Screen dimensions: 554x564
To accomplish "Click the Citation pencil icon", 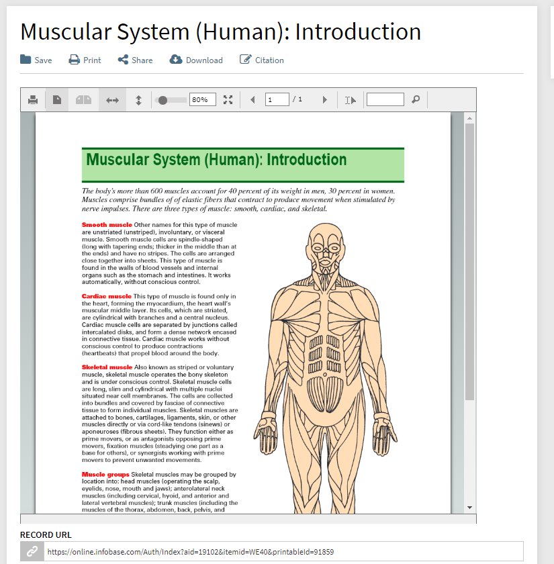I will coord(246,59).
